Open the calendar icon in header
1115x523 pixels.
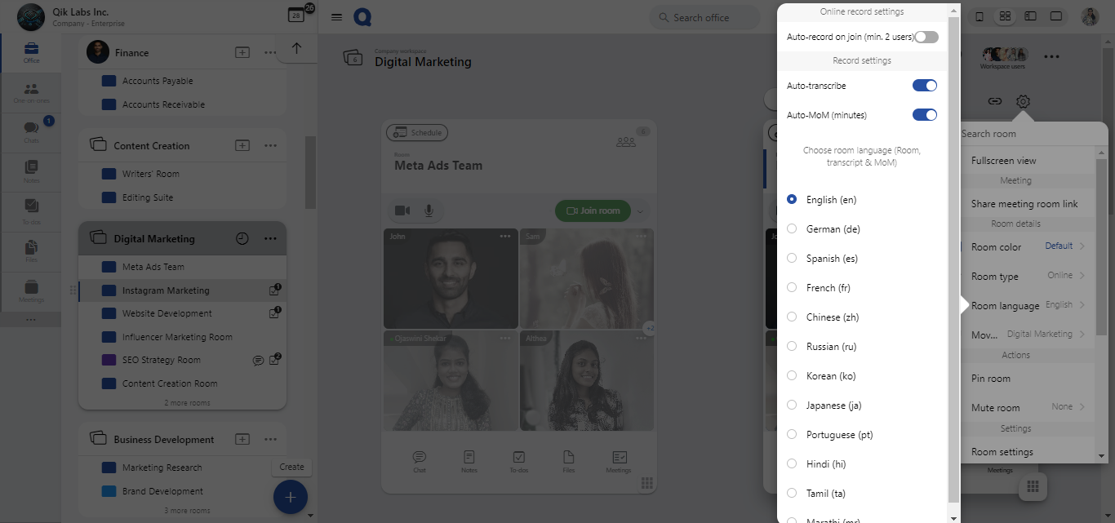(x=295, y=16)
